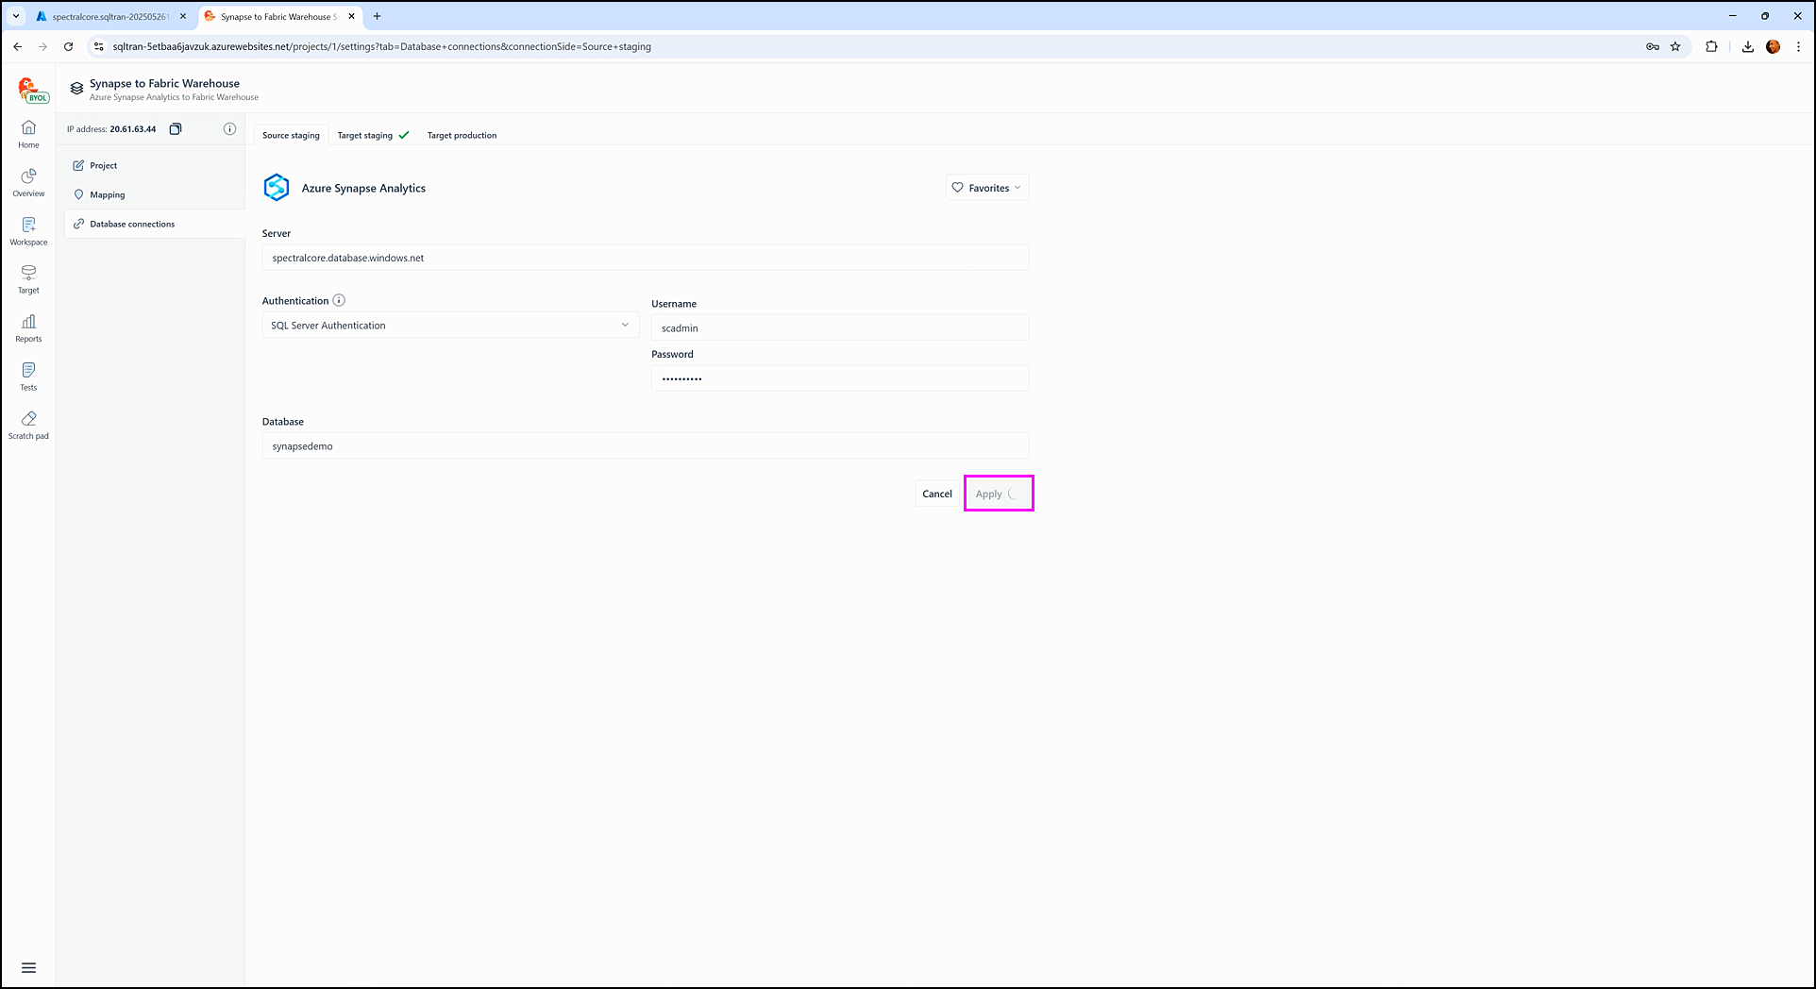Click the Apply button
The image size is (1816, 989).
(x=998, y=494)
